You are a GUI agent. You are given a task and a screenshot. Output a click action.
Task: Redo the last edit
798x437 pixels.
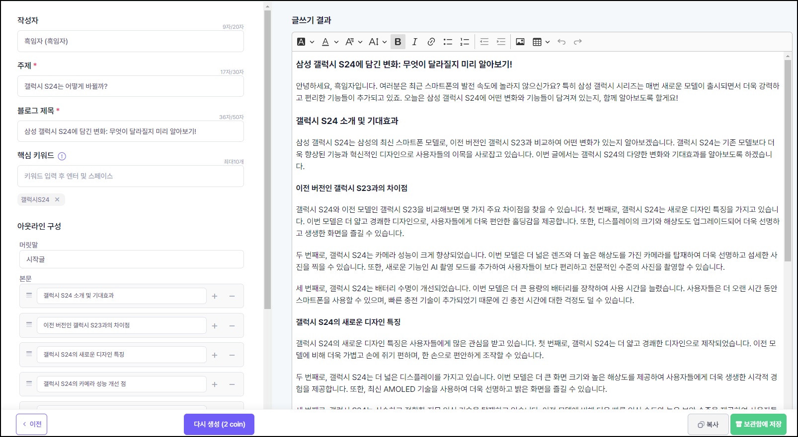click(578, 42)
